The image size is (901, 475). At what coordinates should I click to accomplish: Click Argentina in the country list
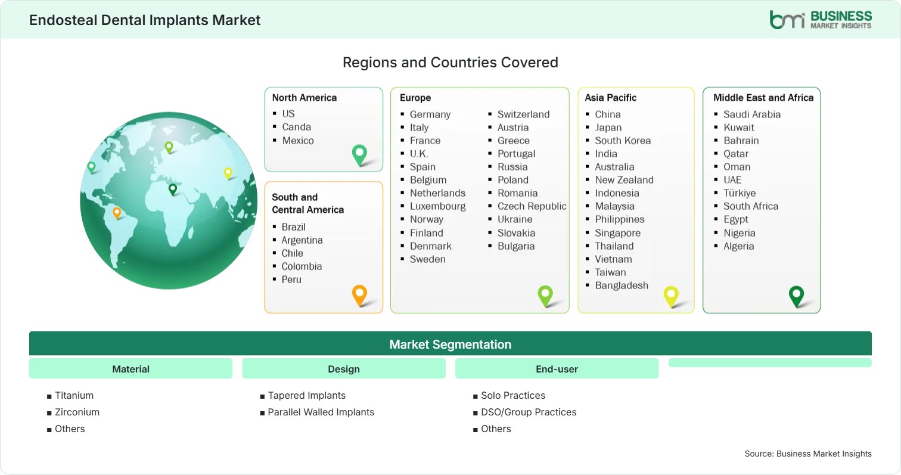tap(302, 240)
